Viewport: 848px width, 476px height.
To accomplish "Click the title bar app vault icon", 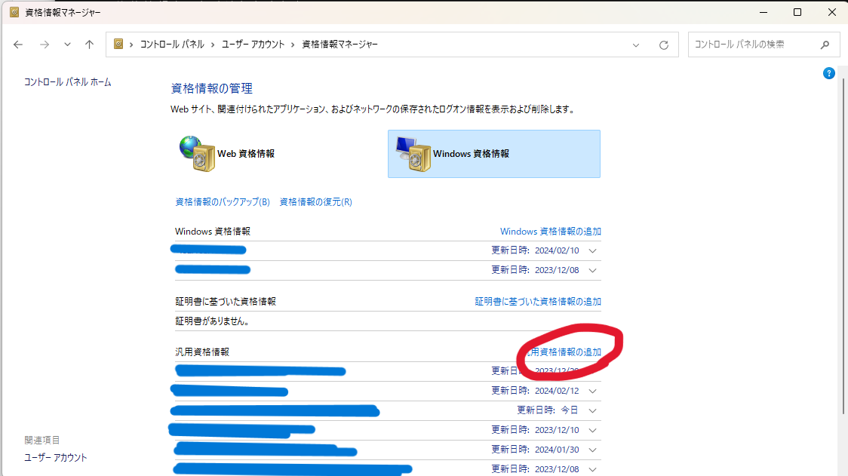I will (14, 12).
